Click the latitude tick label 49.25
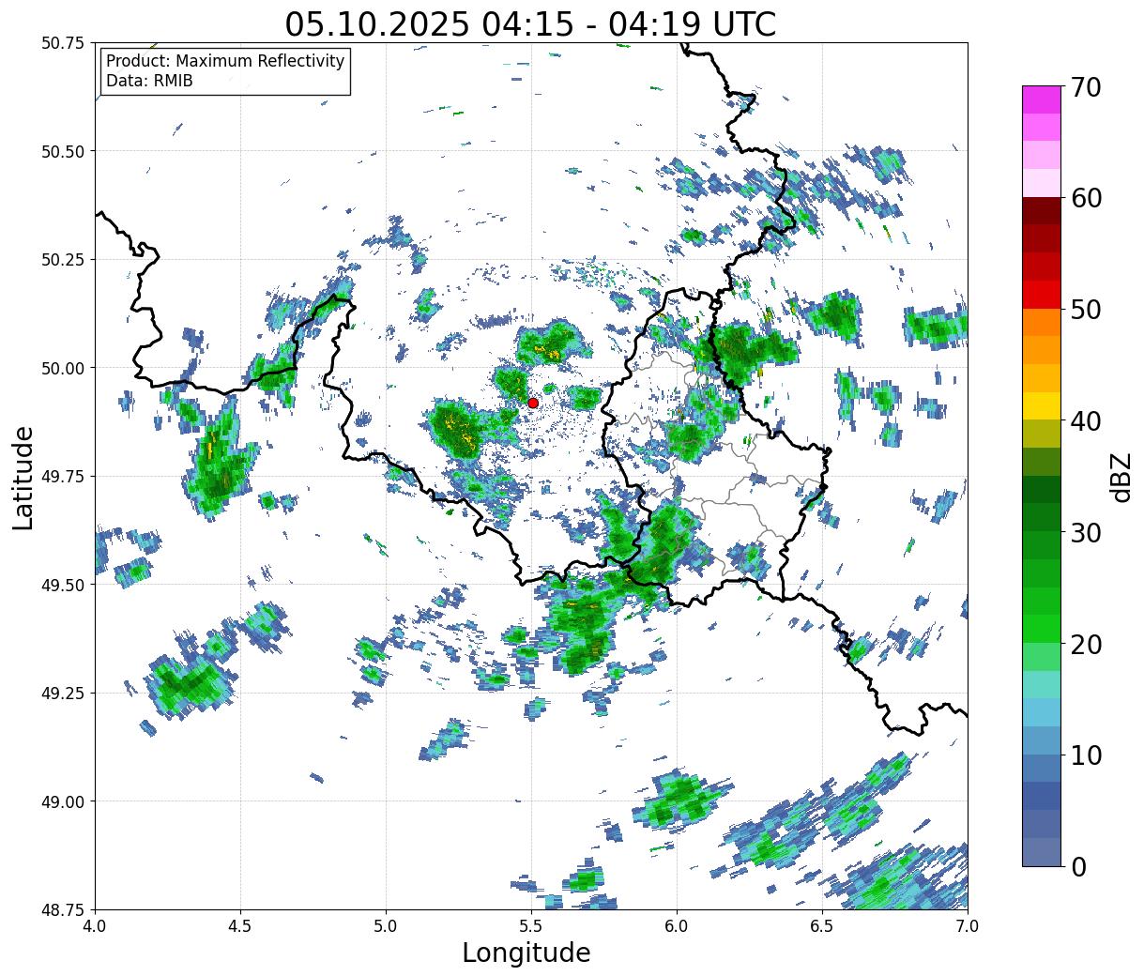This screenshot has width=1144, height=976. pyautogui.click(x=63, y=693)
